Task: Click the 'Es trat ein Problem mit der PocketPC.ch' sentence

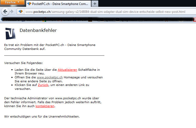Action: click(50, 47)
